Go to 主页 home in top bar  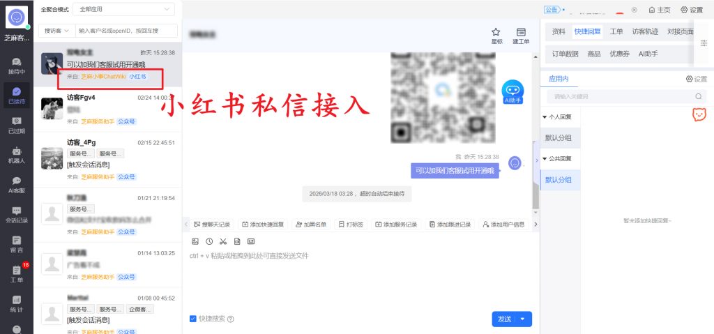point(660,10)
